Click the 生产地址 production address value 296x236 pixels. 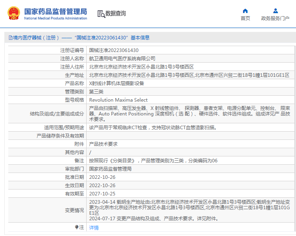(189, 75)
